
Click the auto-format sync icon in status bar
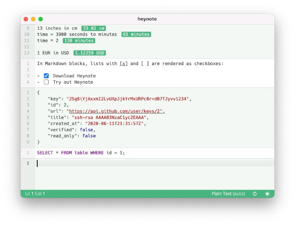[254, 194]
